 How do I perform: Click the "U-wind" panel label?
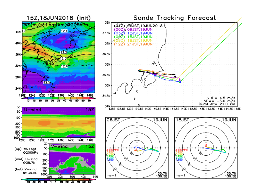coord(33,110)
